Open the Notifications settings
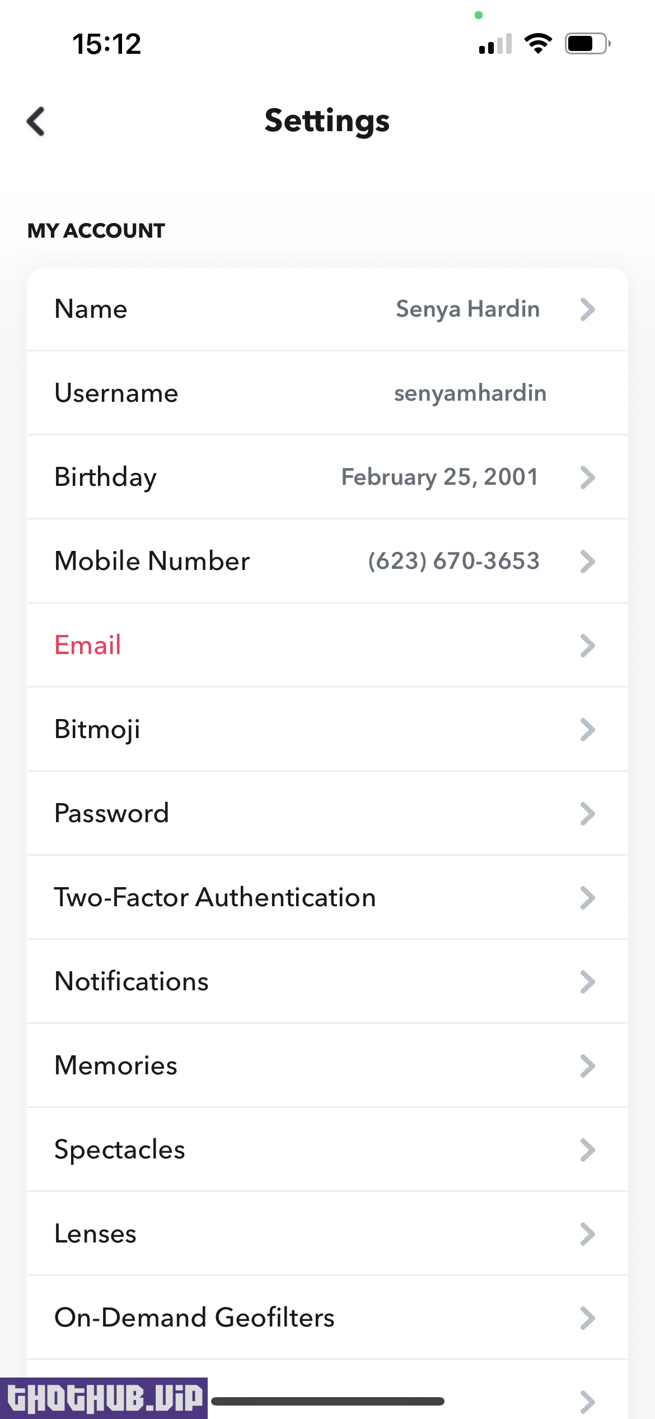 point(132,981)
